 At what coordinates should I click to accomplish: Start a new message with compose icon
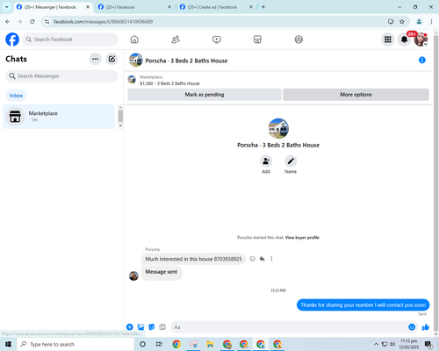(x=112, y=59)
